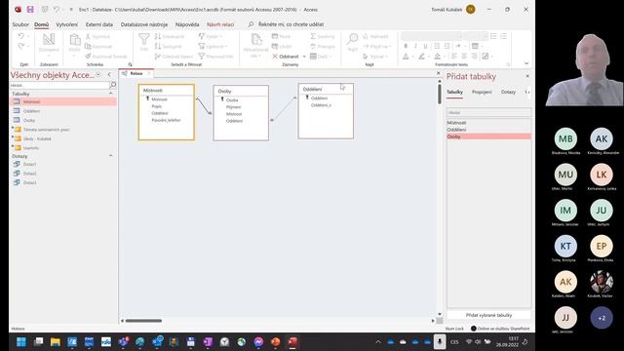Viewport: 624px width, 351px height.
Task: Click the Místnosti table header in relations
Action: [x=167, y=91]
